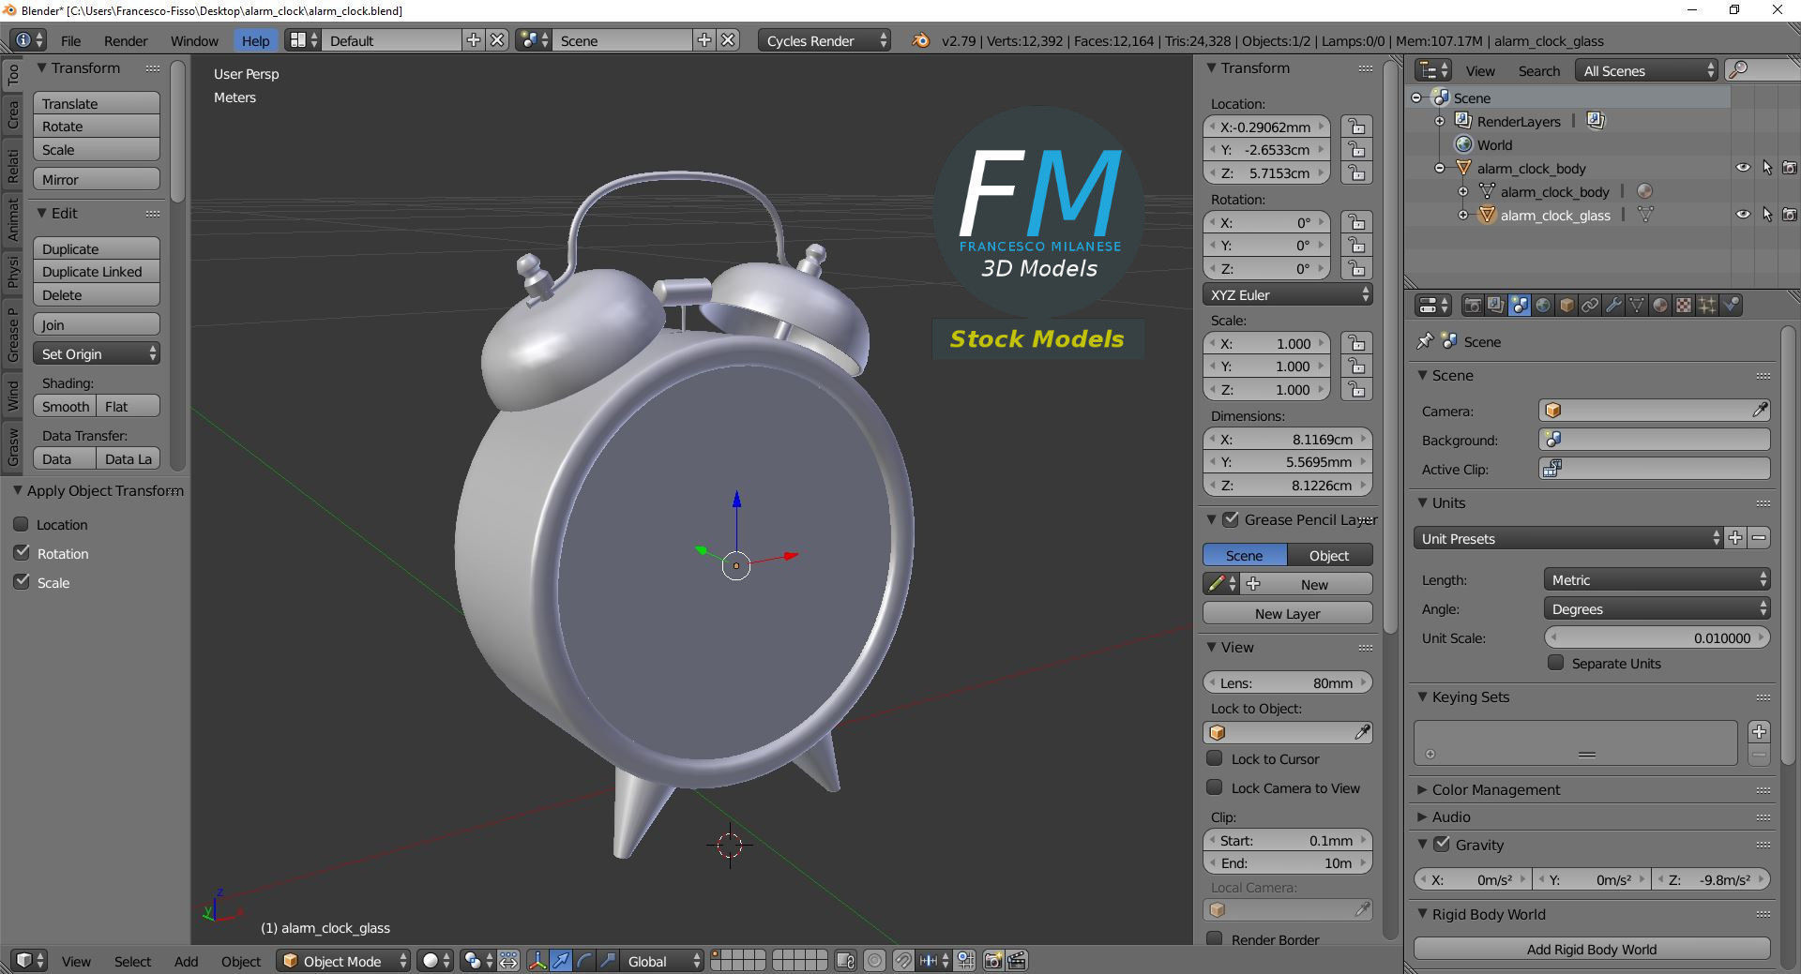Image resolution: width=1801 pixels, height=974 pixels.
Task: Open the File menu
Action: pos(70,40)
